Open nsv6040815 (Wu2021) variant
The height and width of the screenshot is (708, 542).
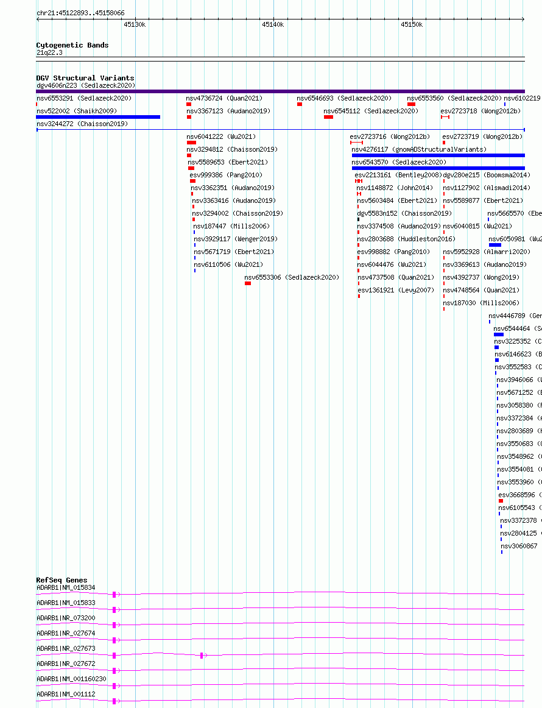click(x=477, y=226)
